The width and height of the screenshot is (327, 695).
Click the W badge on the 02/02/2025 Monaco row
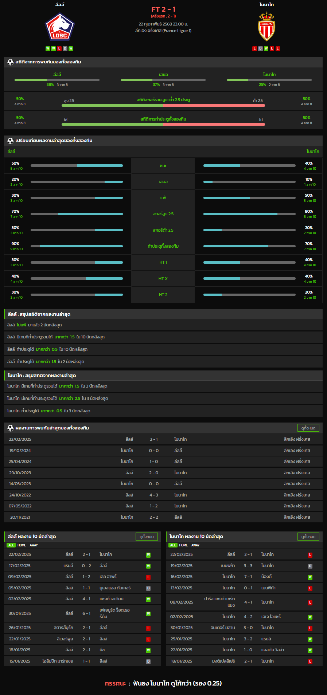click(310, 617)
